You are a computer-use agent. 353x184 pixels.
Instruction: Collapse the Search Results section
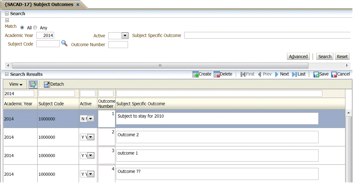tap(7, 74)
